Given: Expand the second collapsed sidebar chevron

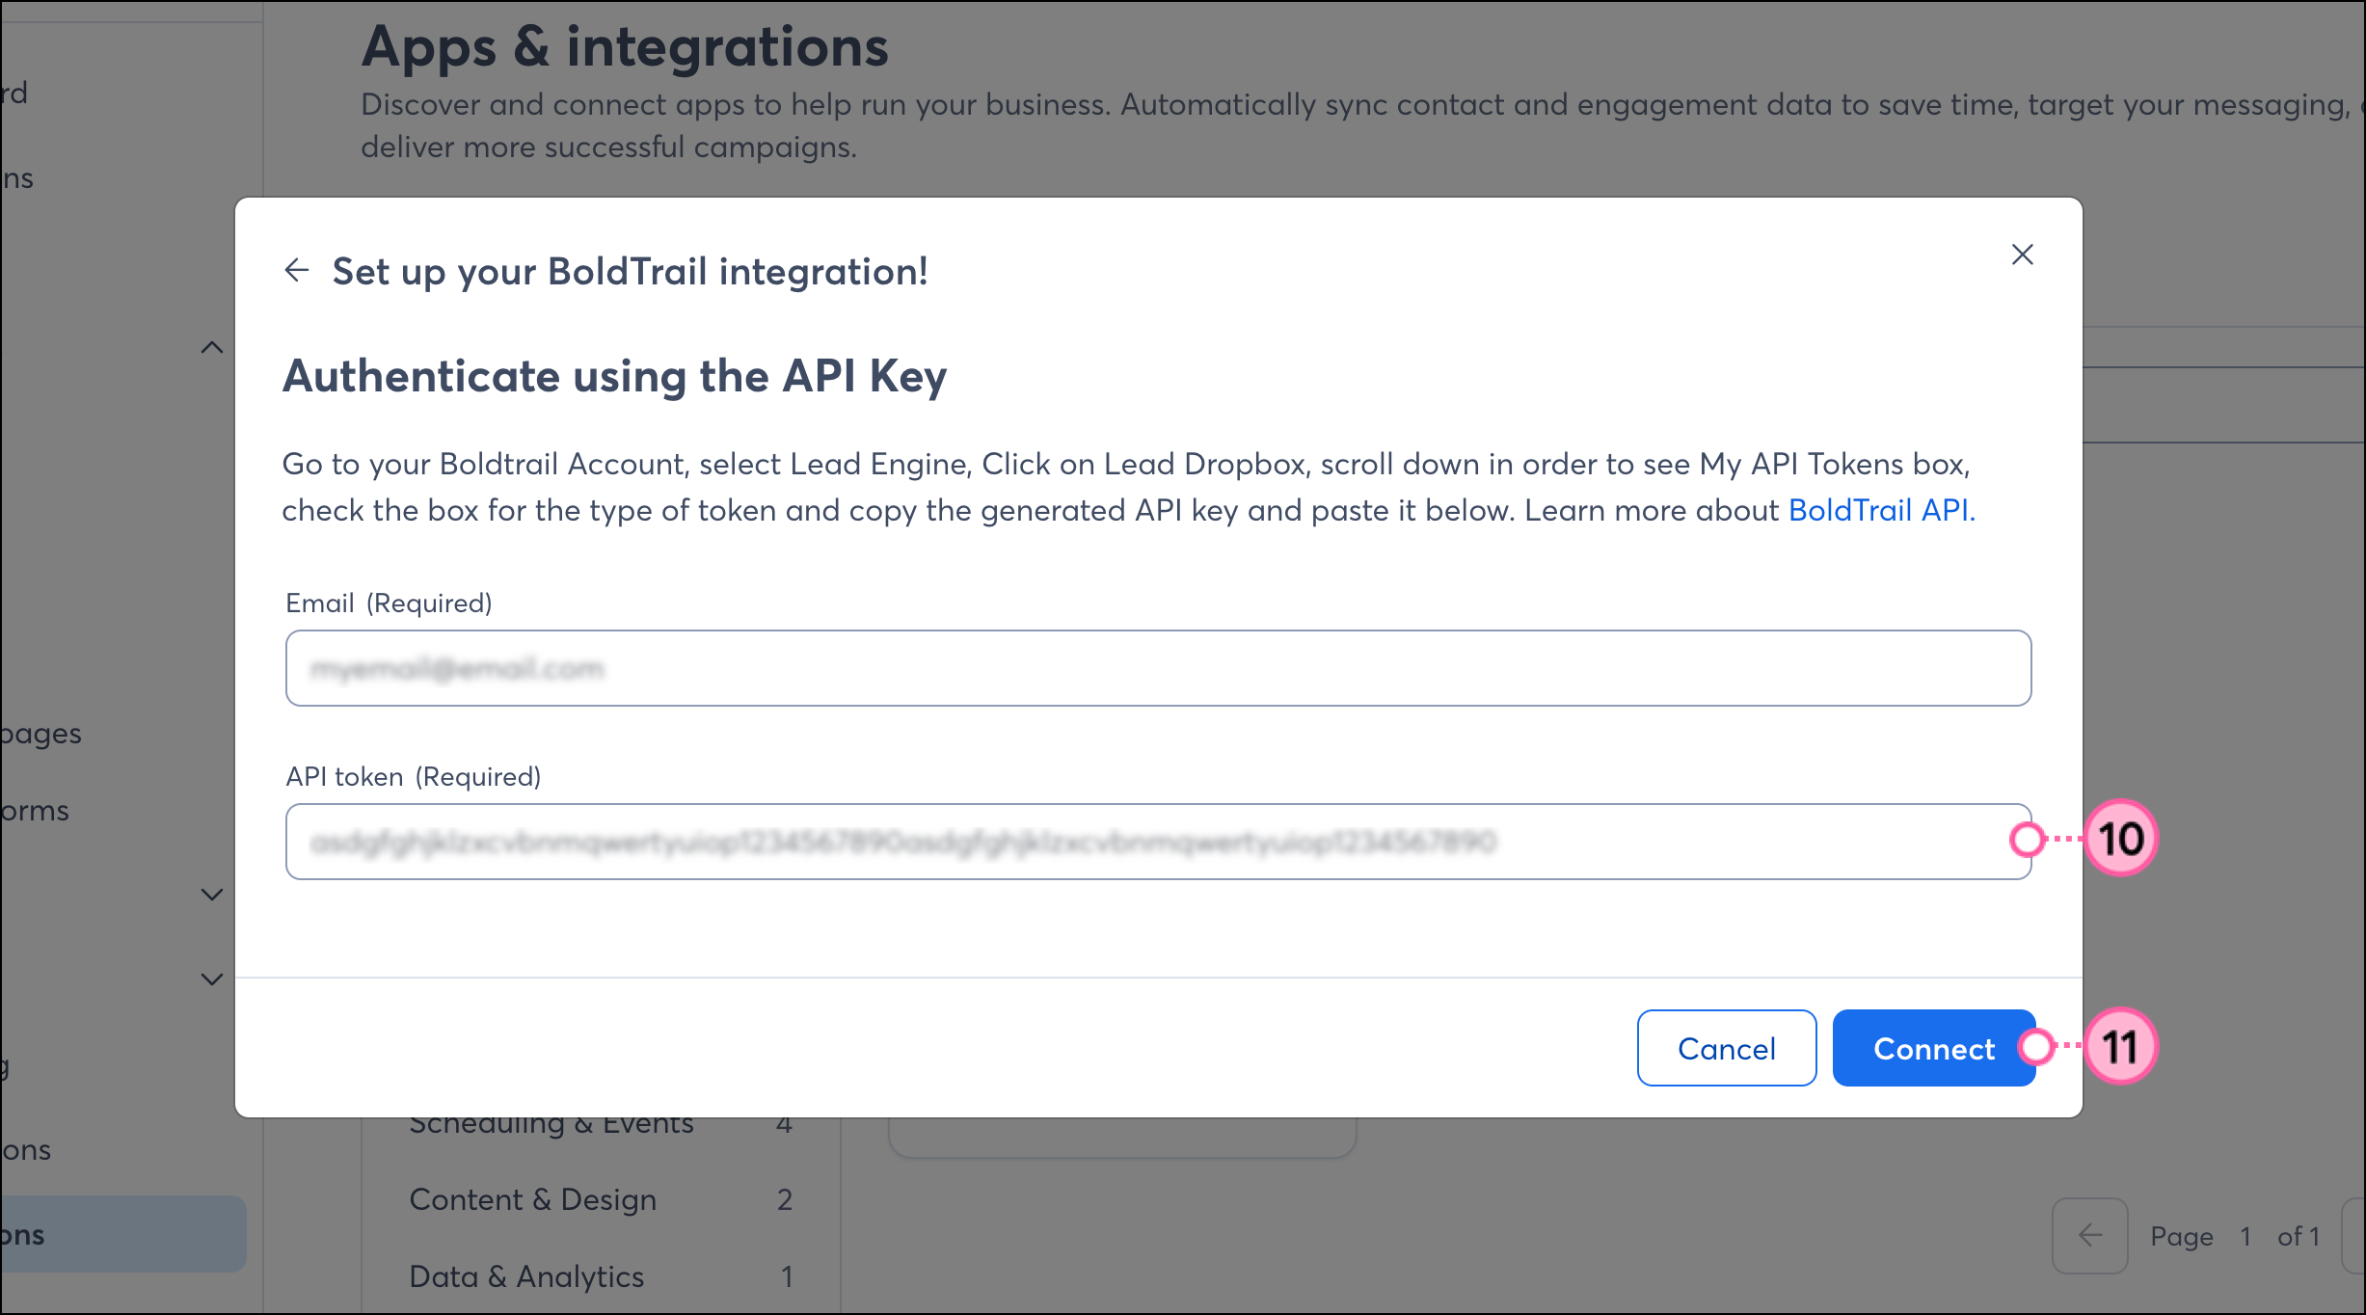Looking at the screenshot, I should point(212,980).
